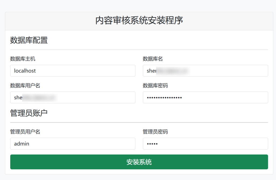The image size is (276, 180).
Task: Click the 数据库配置 section heading
Action: (29, 40)
